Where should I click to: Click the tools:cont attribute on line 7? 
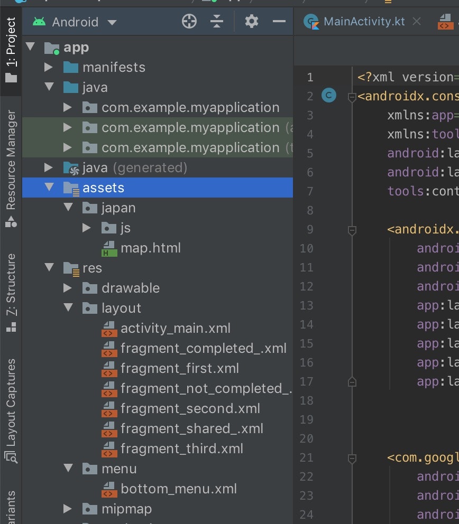coord(423,191)
